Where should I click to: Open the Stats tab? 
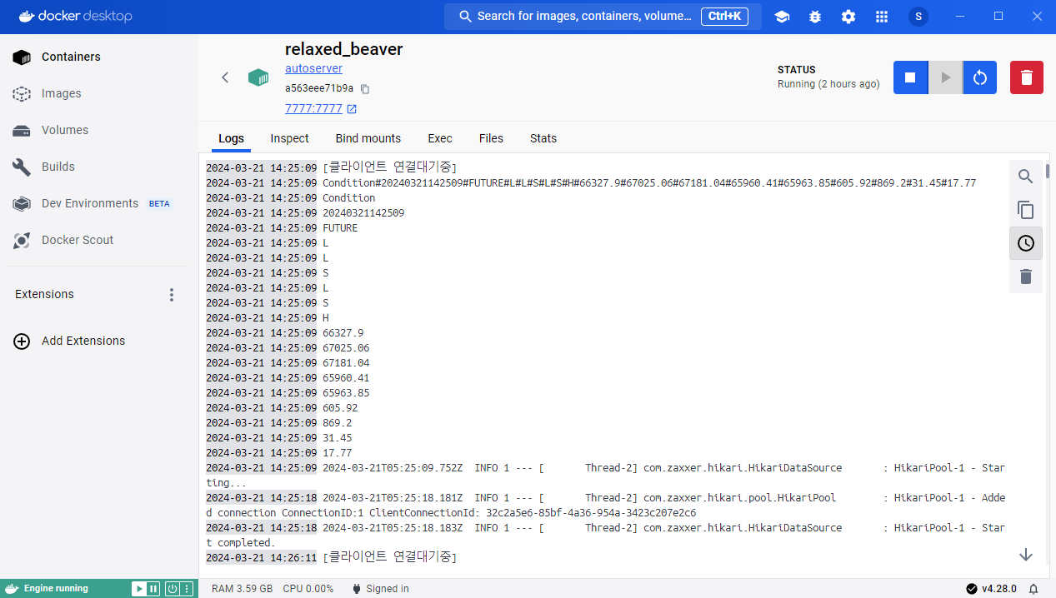click(x=543, y=138)
